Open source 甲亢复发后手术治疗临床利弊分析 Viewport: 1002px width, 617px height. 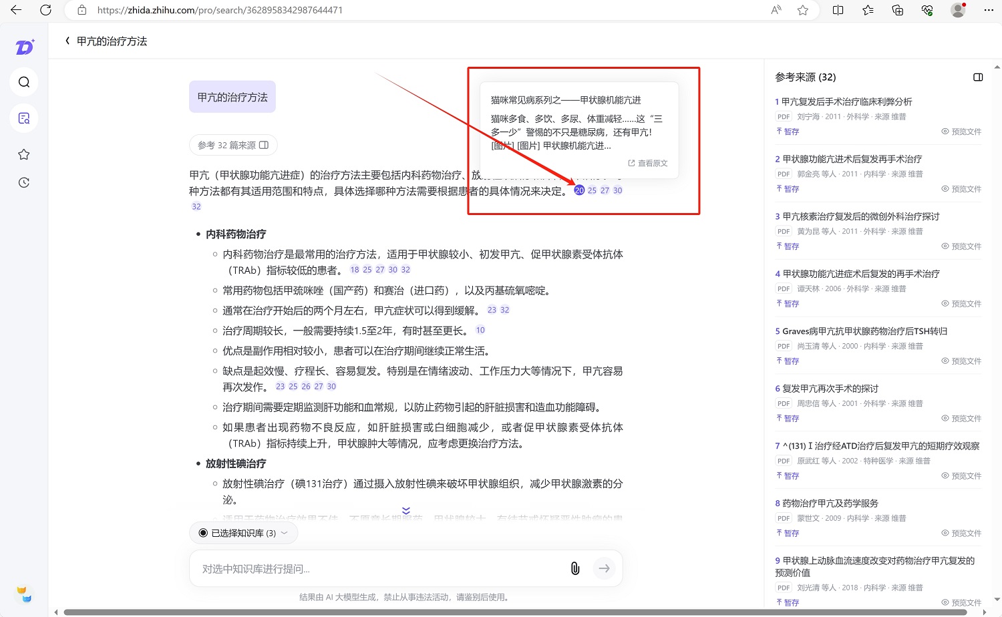point(846,101)
